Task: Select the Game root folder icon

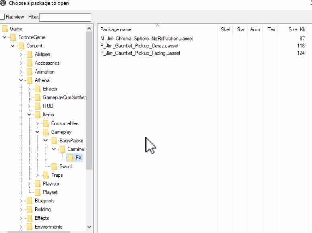Action: tap(5, 29)
